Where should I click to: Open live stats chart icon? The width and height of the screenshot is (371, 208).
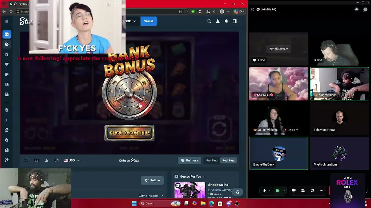coord(47,160)
